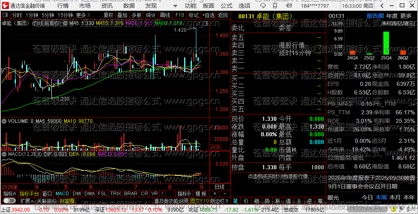Viewport: 418px width, 214px height.
Task: Click the back arrow beside the clock
Action: tap(382, 6)
